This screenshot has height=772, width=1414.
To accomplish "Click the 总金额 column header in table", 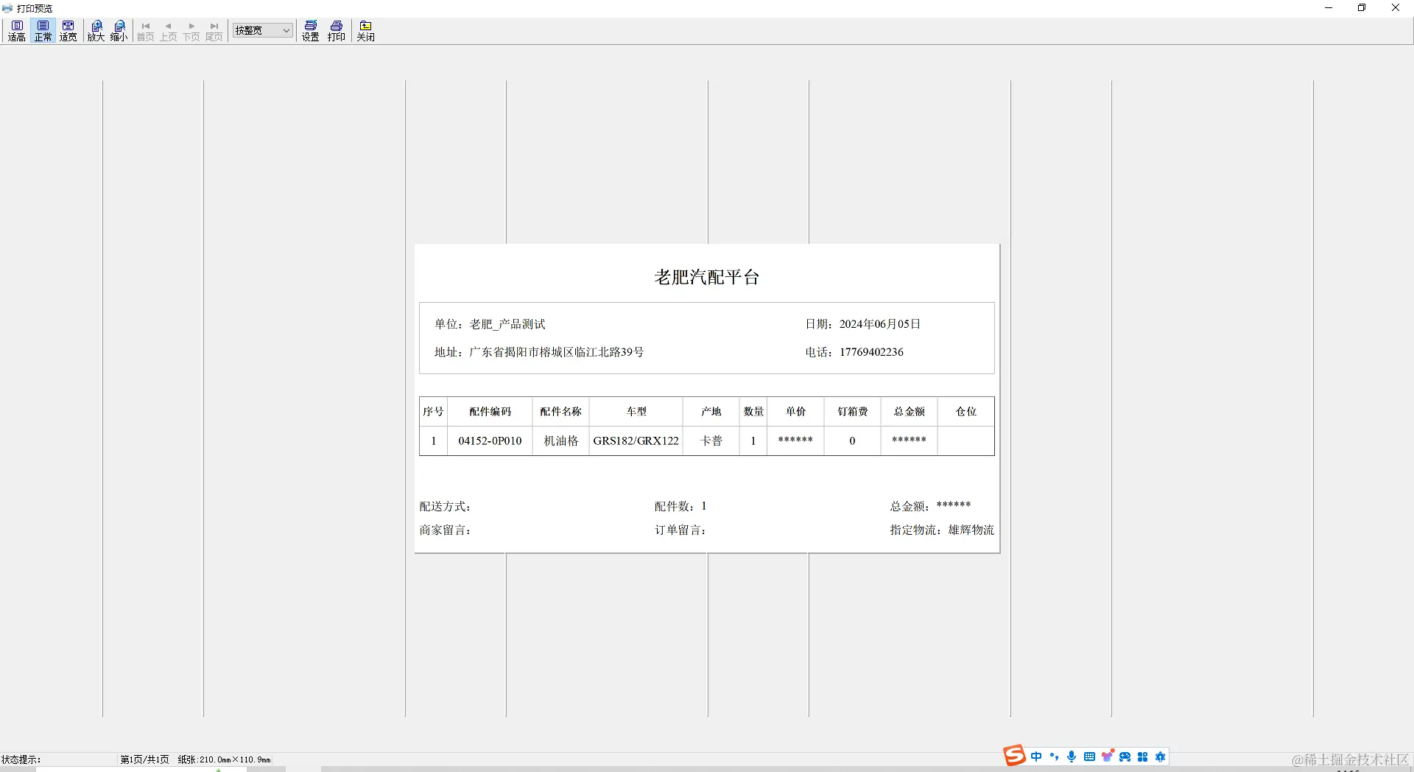I will pyautogui.click(x=909, y=412).
